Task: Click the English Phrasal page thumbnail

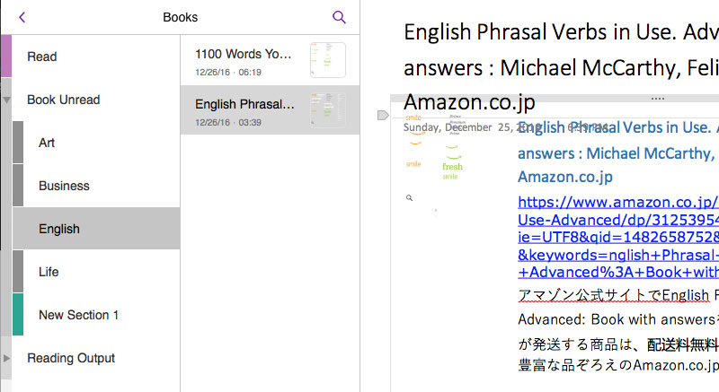Action: coord(328,109)
